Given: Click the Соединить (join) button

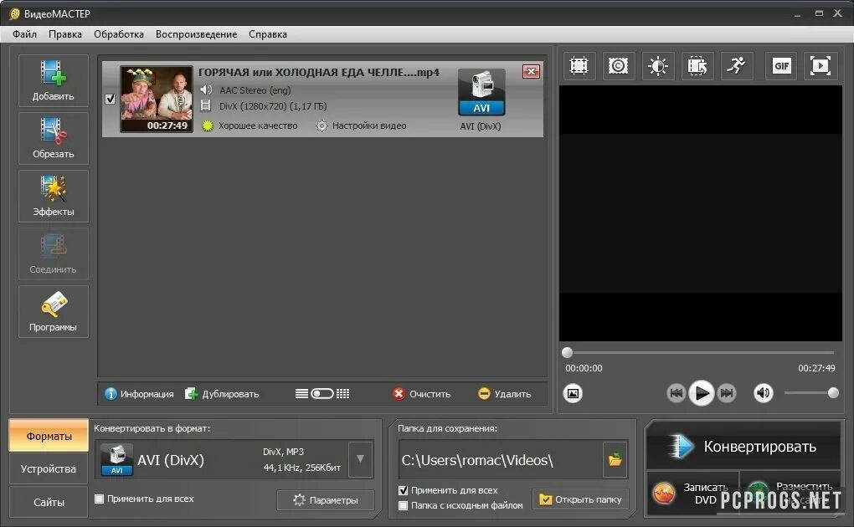Looking at the screenshot, I should pyautogui.click(x=54, y=253).
